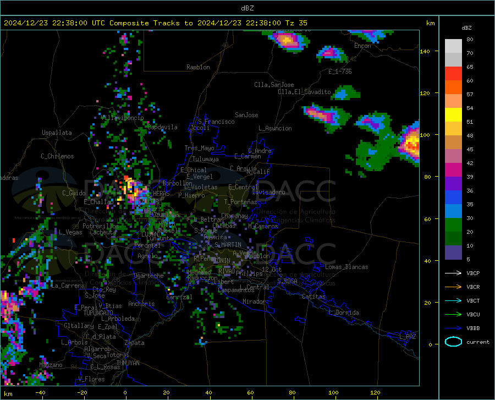Click the L_Dormida label

(x=343, y=313)
